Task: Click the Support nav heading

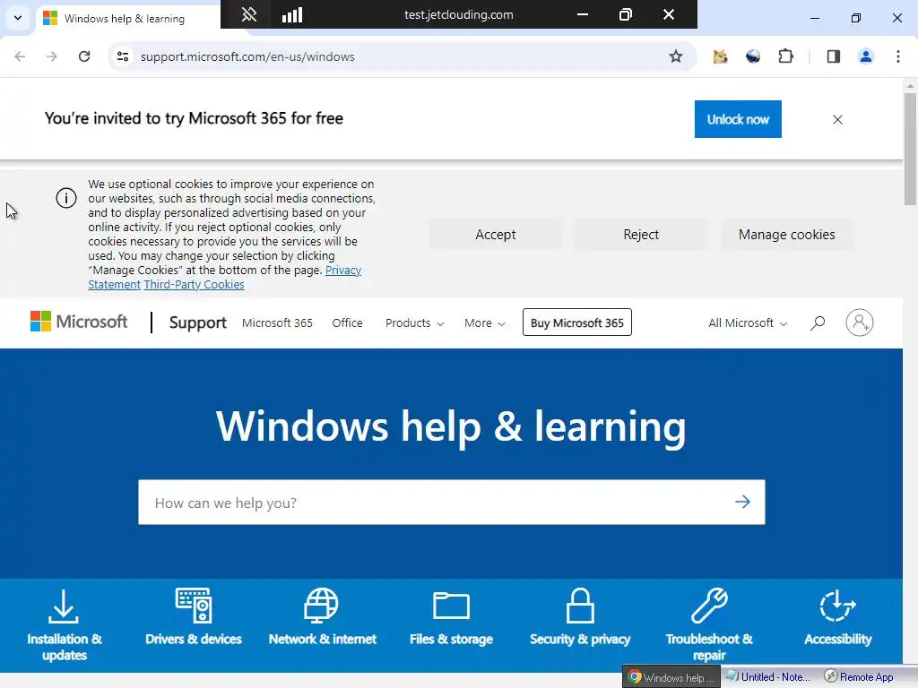Action: tap(198, 322)
